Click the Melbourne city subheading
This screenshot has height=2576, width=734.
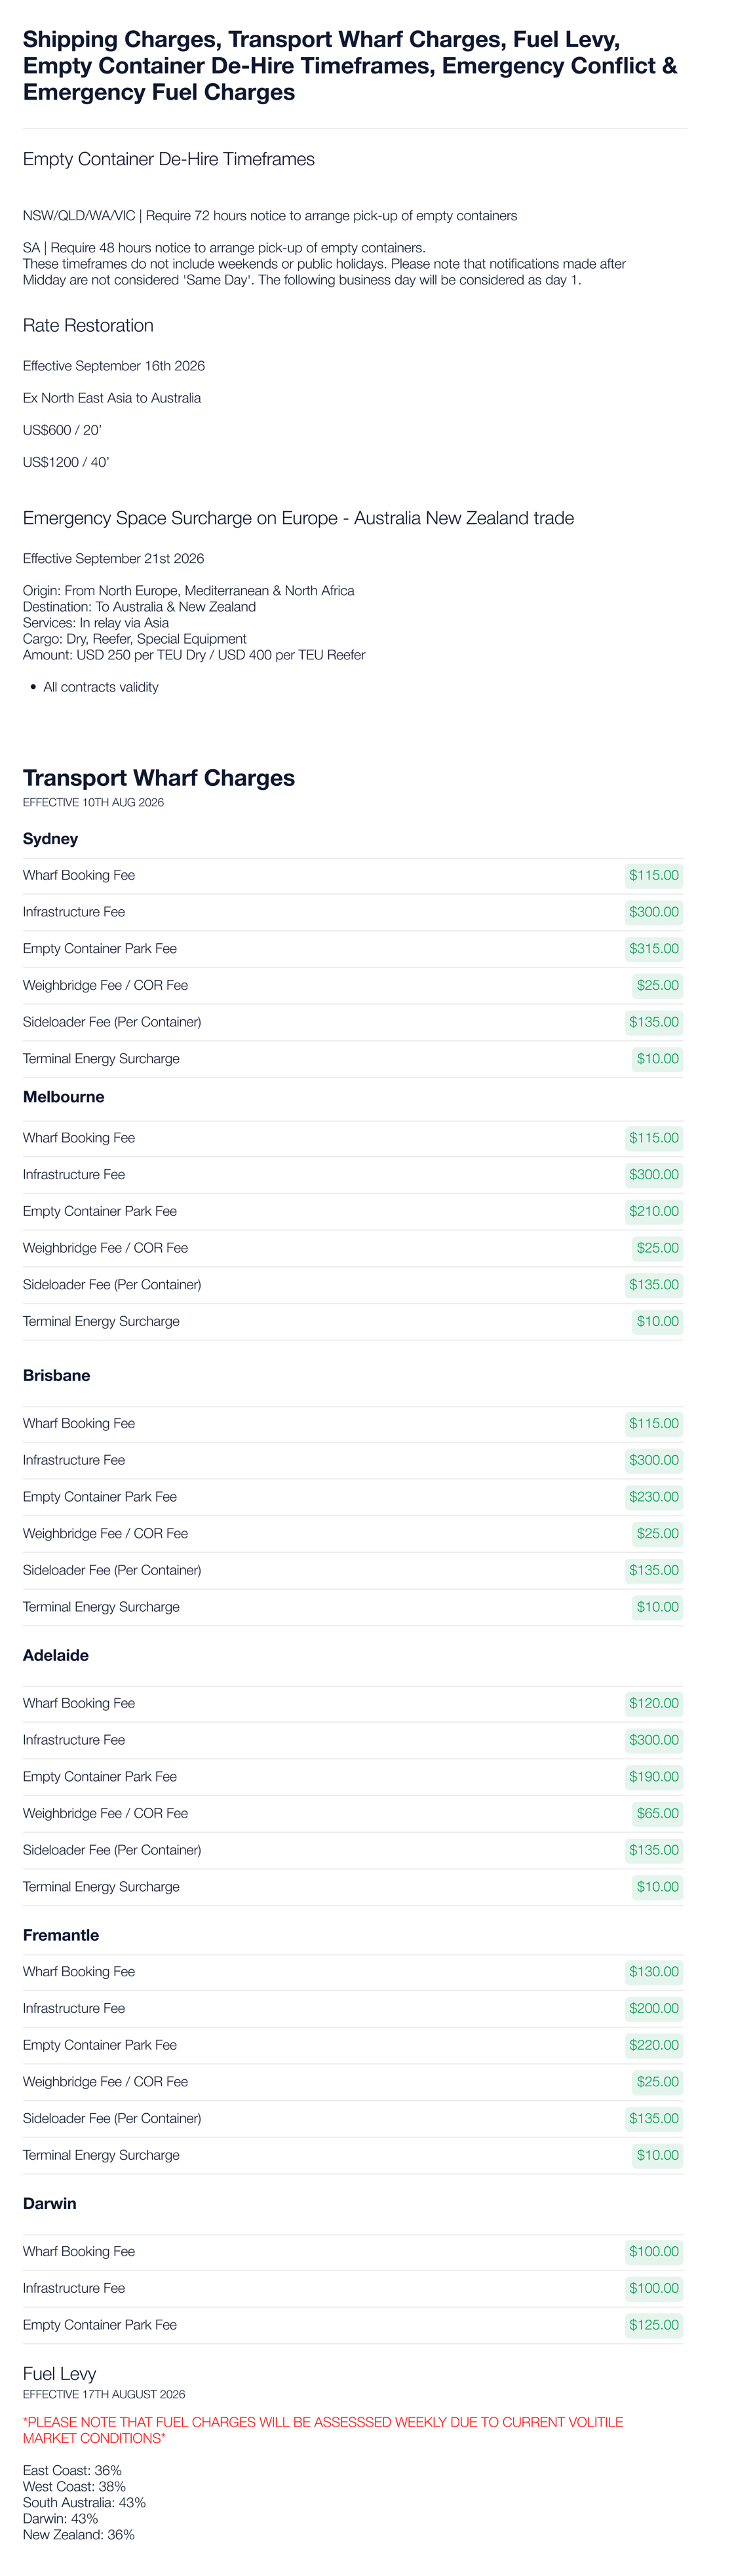pyautogui.click(x=64, y=1097)
